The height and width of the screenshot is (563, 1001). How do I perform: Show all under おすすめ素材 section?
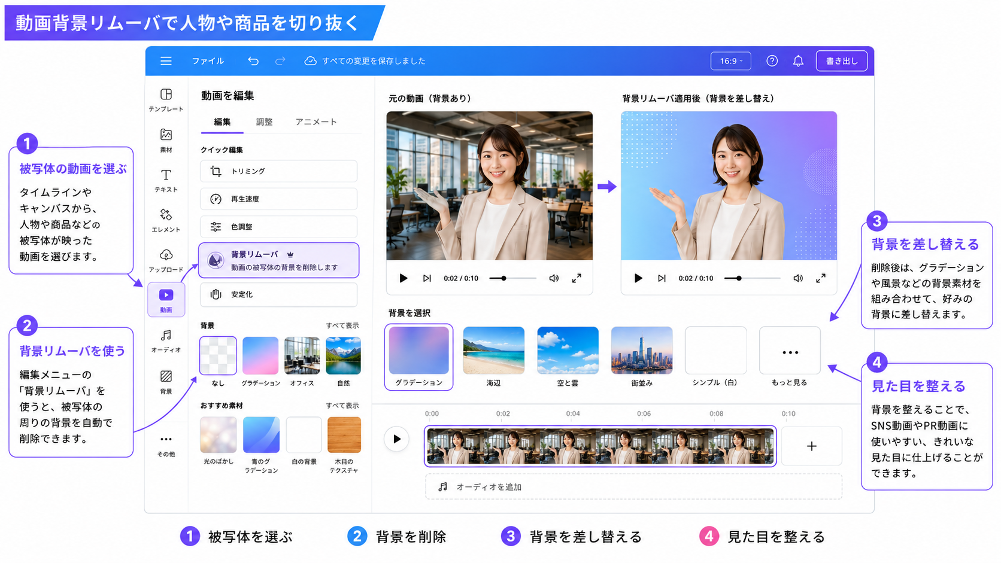(342, 406)
